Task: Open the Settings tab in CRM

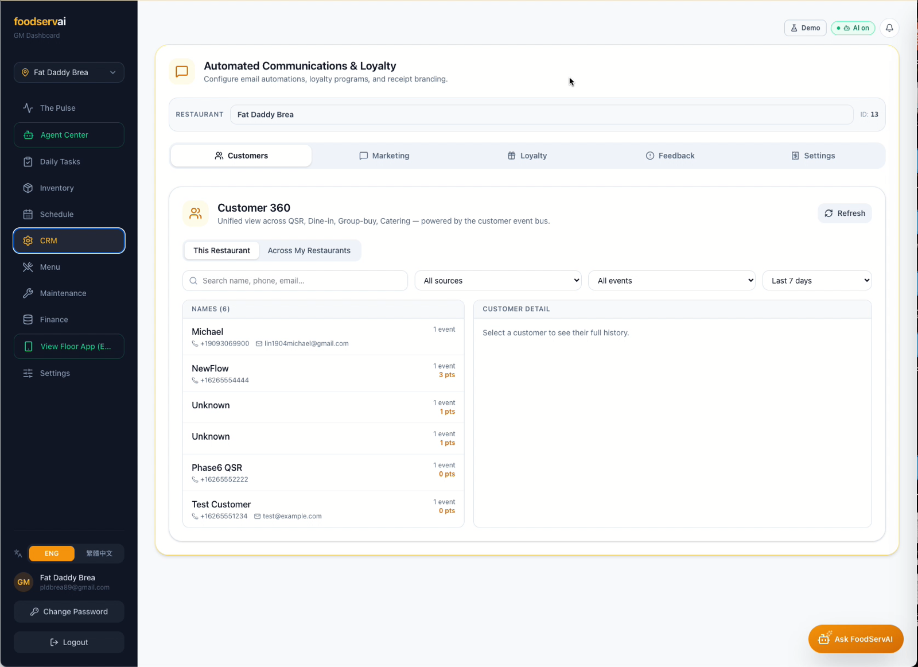Action: pos(813,156)
